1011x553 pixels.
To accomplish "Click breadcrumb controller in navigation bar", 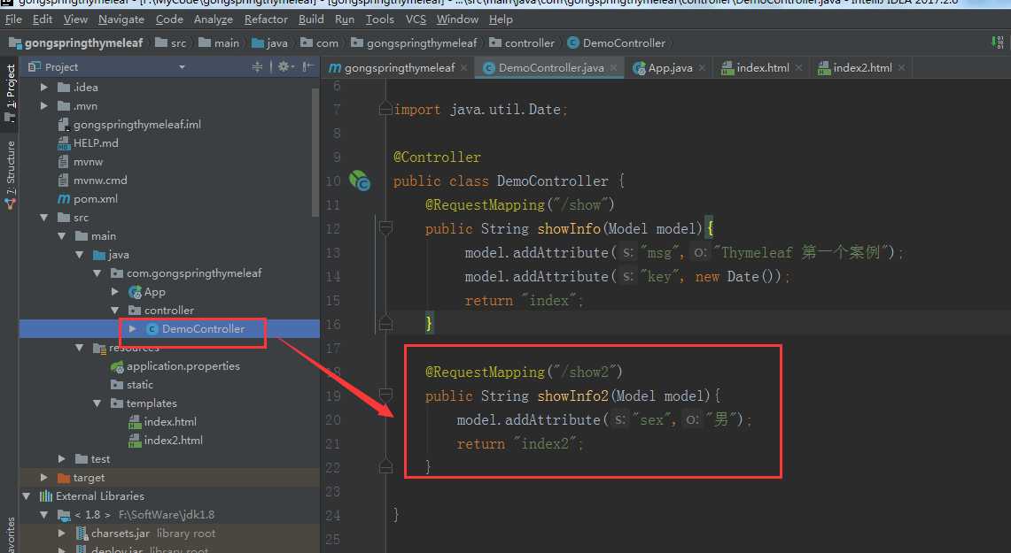I will tap(529, 43).
